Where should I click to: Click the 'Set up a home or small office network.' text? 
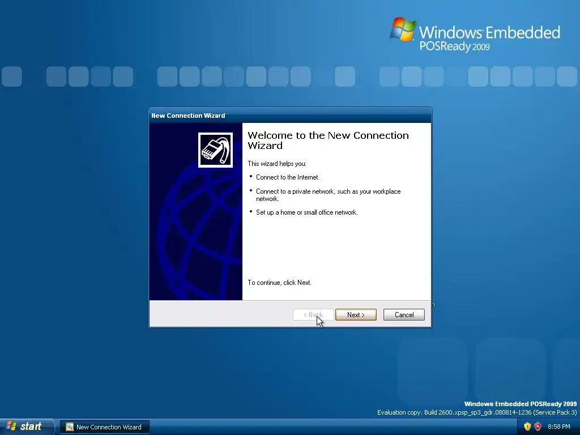306,212
